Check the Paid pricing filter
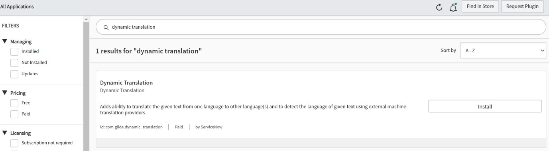Screen dimensions: 549x151 (x=14, y=114)
